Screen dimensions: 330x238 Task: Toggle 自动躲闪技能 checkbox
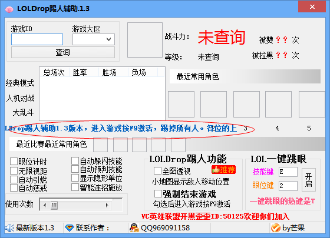(75, 161)
